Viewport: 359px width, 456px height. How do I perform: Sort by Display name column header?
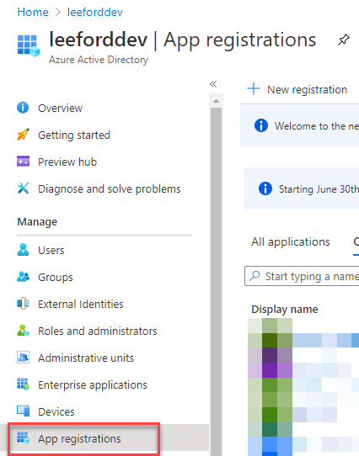pos(284,309)
